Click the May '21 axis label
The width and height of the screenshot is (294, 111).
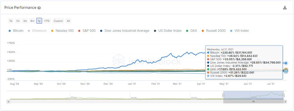coord(224,84)
